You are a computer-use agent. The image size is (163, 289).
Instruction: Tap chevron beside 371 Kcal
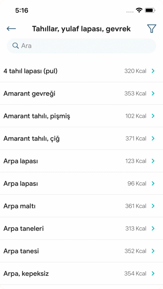[x=153, y=138]
